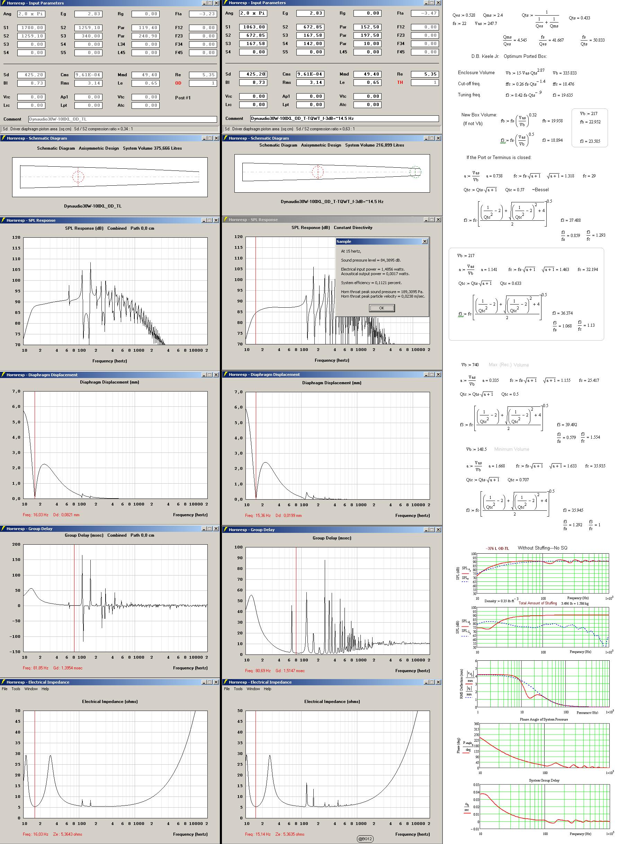
Task: Minimize the right Input Parameters window
Action: point(426,3)
